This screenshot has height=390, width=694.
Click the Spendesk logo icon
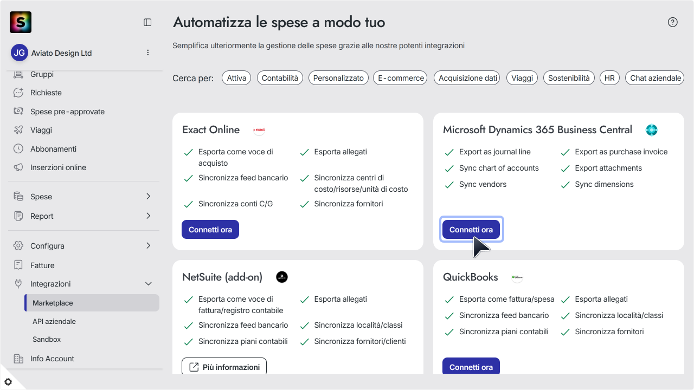[21, 22]
